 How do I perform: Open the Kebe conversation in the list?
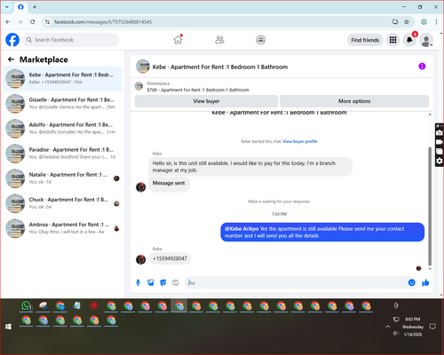point(62,78)
